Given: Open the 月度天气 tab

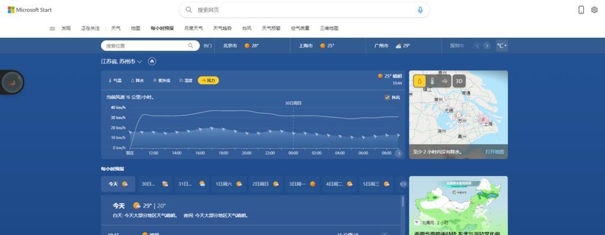Looking at the screenshot, I should click(193, 28).
